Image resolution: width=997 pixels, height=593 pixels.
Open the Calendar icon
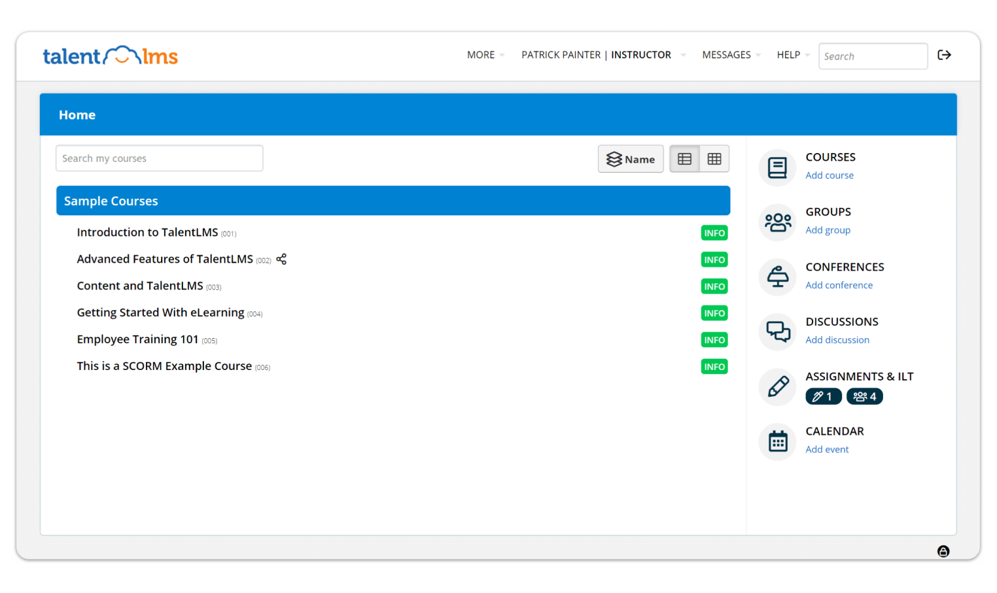tap(777, 442)
